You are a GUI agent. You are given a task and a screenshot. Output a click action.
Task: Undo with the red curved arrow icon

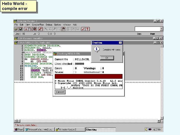pos(40,29)
